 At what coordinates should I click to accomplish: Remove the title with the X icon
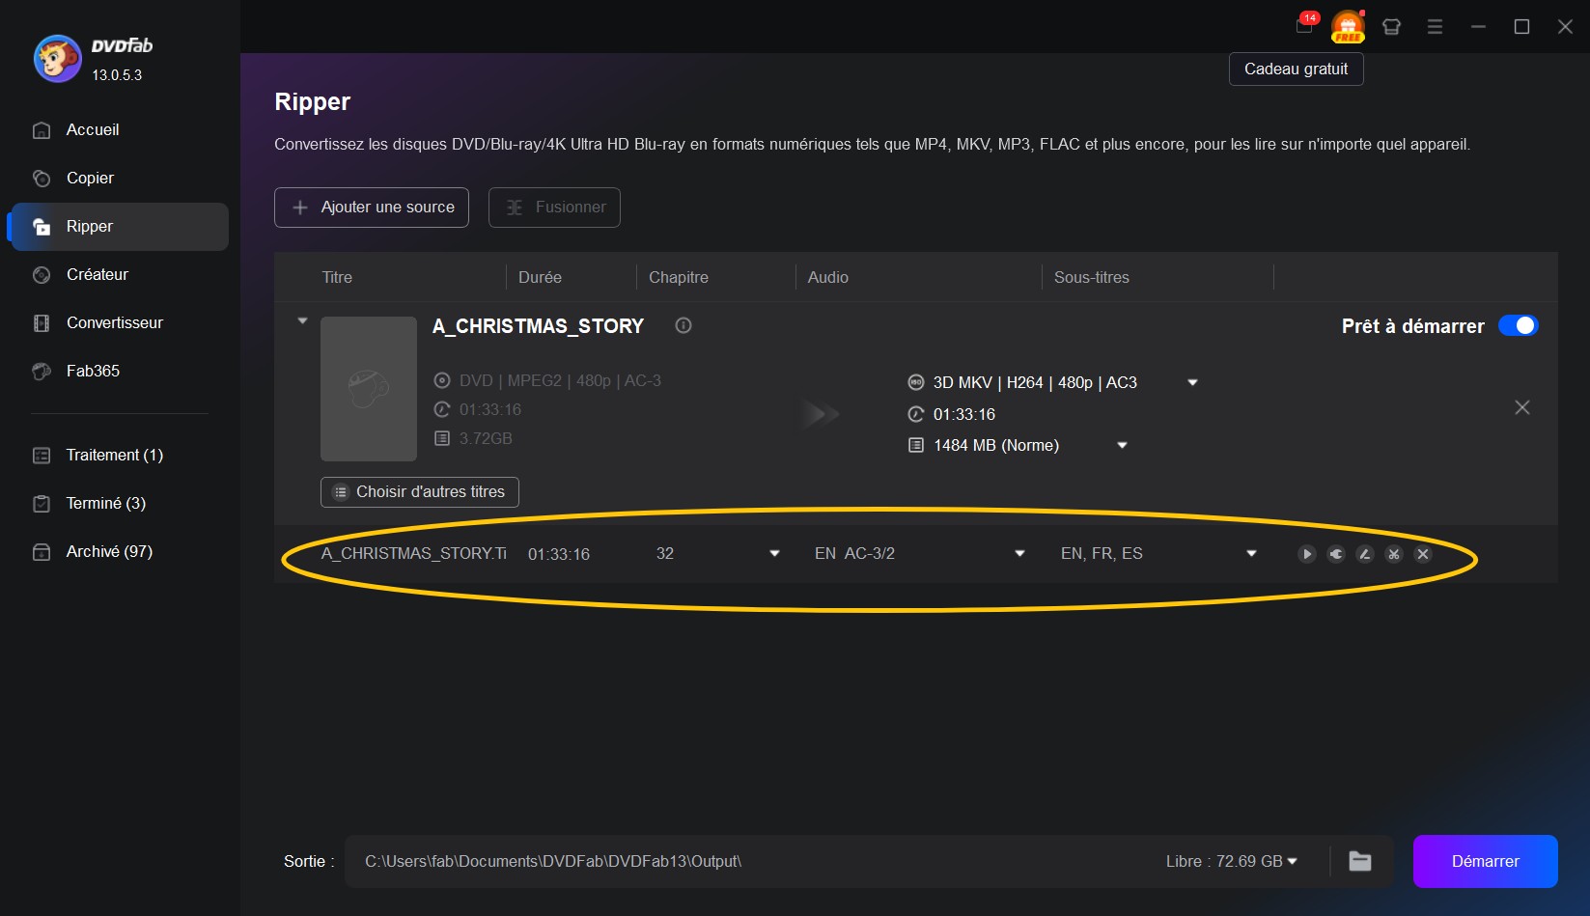pyautogui.click(x=1422, y=554)
